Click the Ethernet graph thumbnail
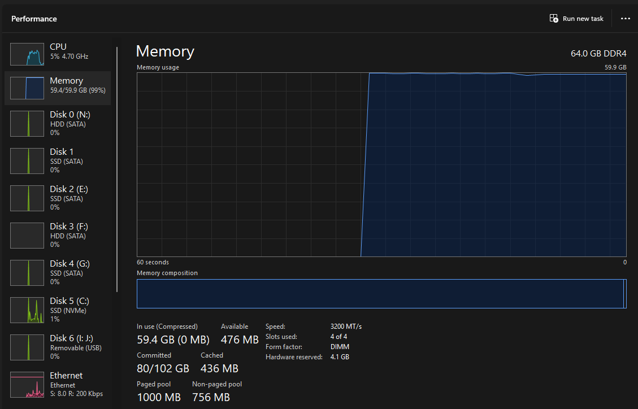The width and height of the screenshot is (638, 409). (x=27, y=385)
